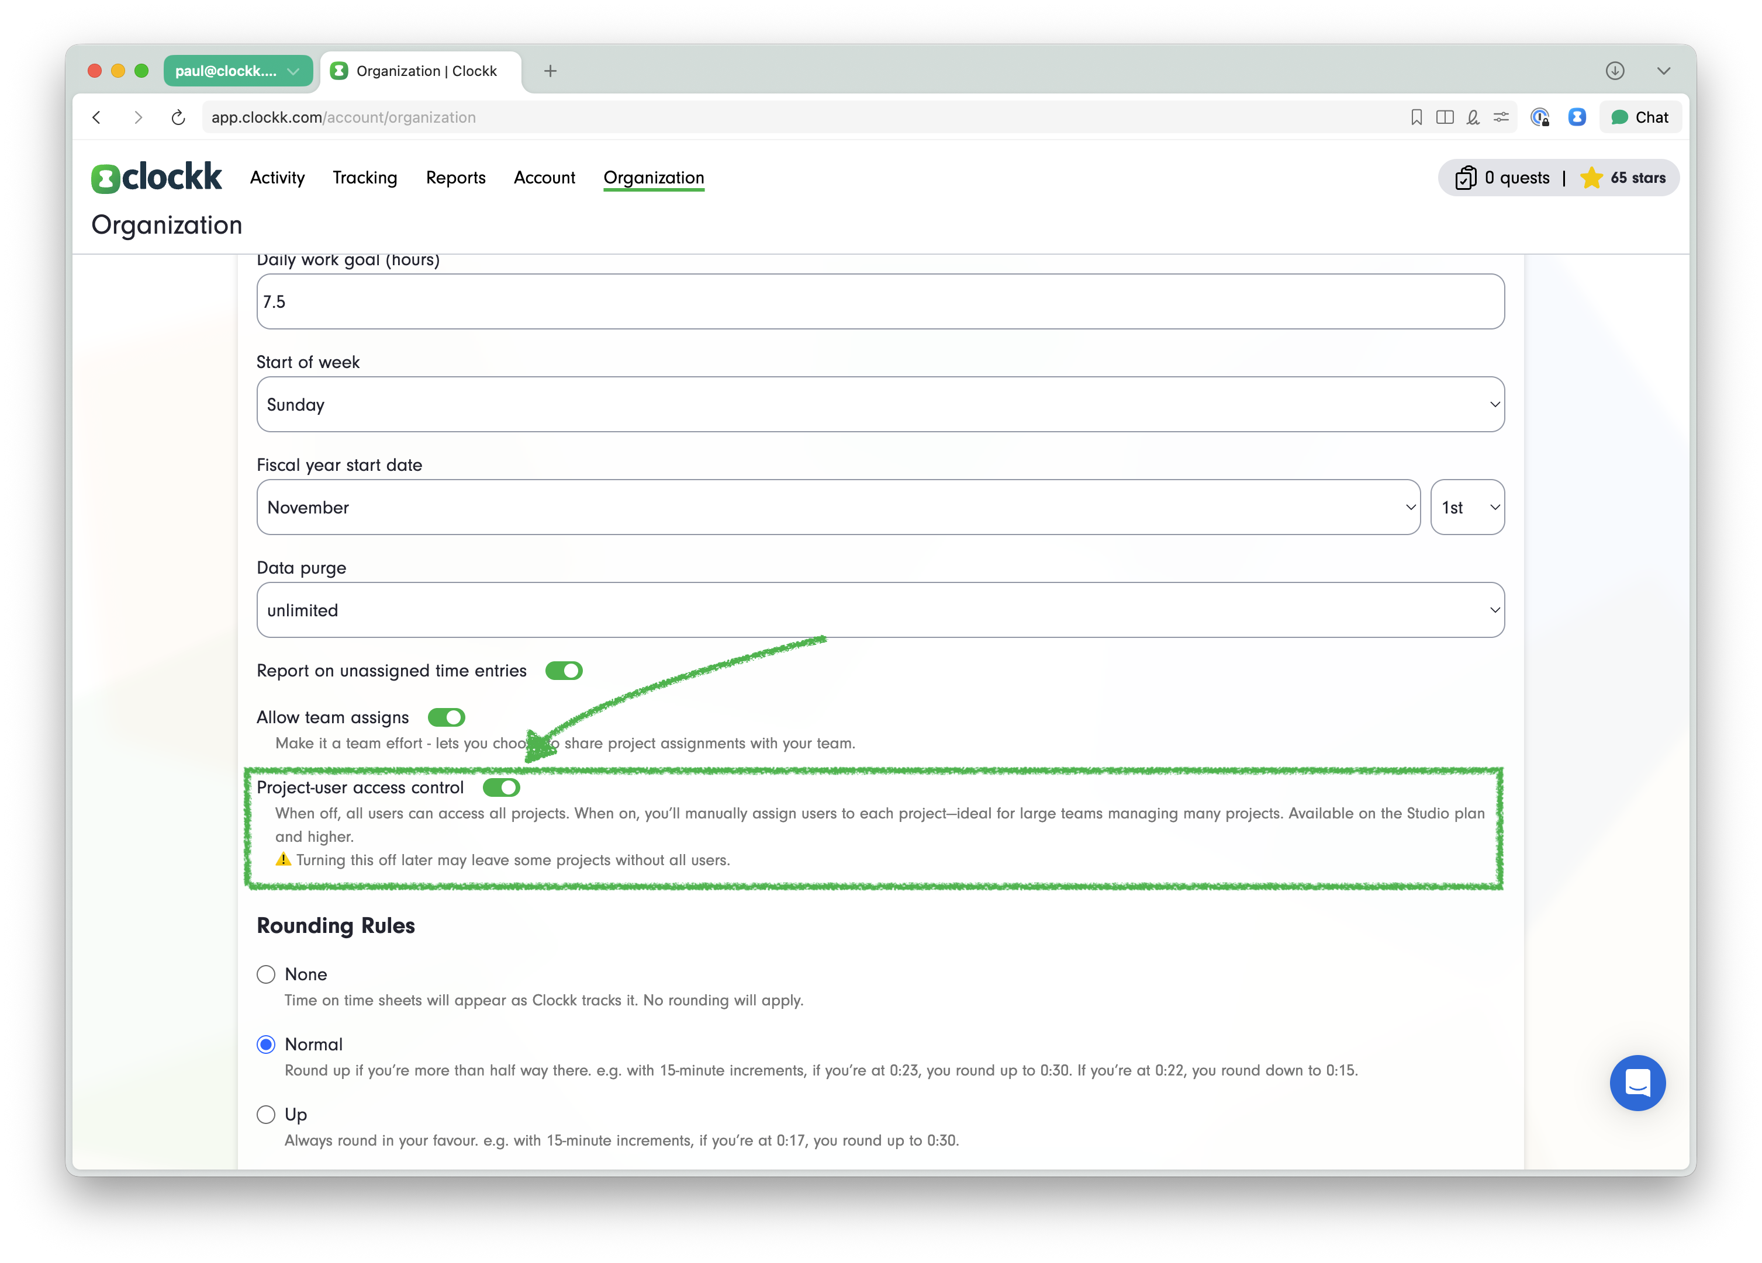Open the Tracking menu item

[364, 178]
